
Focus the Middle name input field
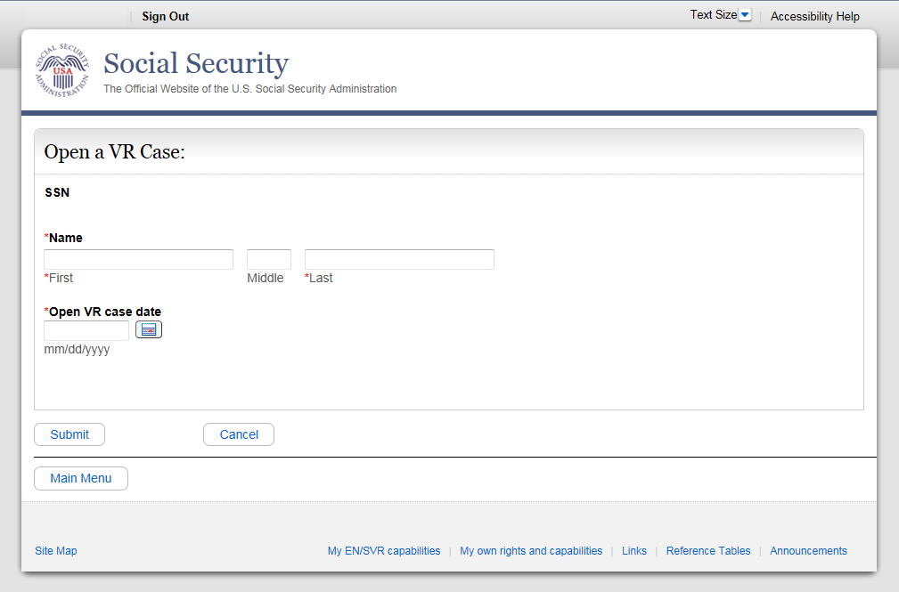pos(269,259)
